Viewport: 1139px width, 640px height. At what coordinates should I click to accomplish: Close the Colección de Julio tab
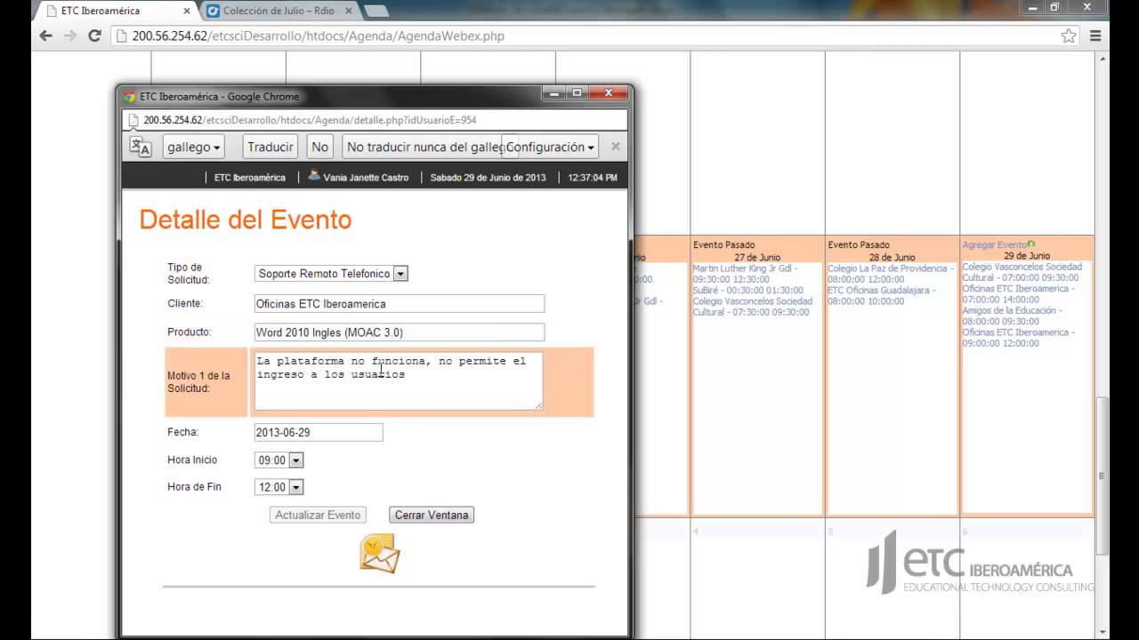[x=349, y=11]
